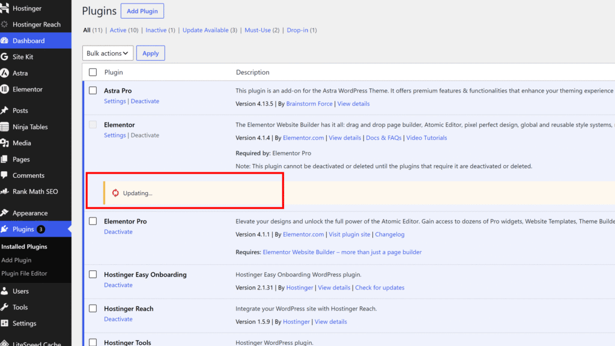Deactivate the Hostinger Reach plugin
Viewport: 615px width, 346px height.
click(118, 320)
